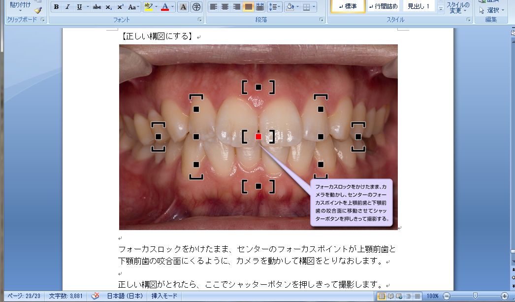
Task: Toggle italic formatting
Action: tap(67, 7)
